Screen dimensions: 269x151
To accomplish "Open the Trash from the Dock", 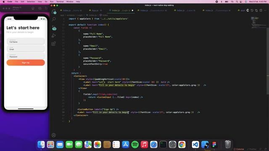I will (x=228, y=144).
